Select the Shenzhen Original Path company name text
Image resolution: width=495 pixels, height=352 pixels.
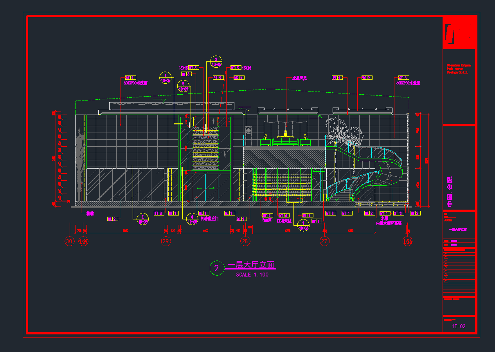459,69
